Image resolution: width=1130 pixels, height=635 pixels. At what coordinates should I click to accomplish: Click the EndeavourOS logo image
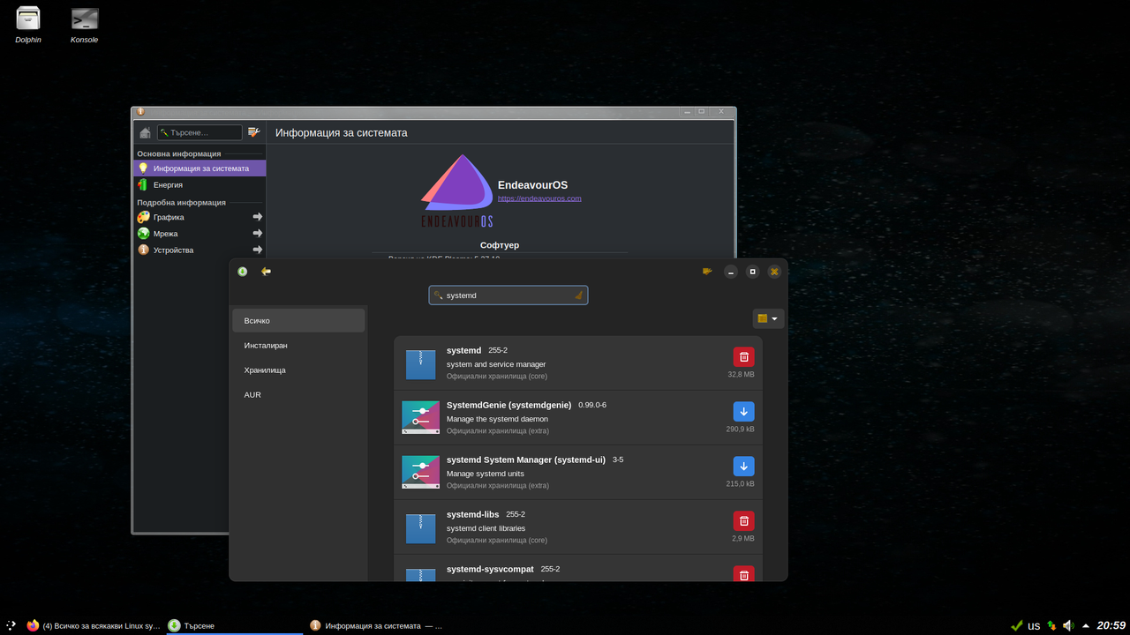point(457,191)
